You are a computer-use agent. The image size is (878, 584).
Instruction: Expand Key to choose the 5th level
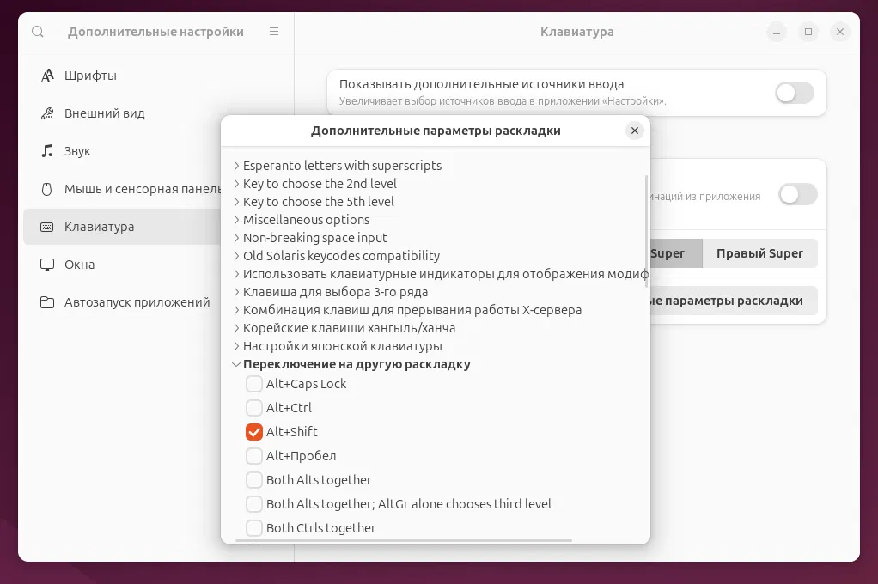pyautogui.click(x=236, y=202)
